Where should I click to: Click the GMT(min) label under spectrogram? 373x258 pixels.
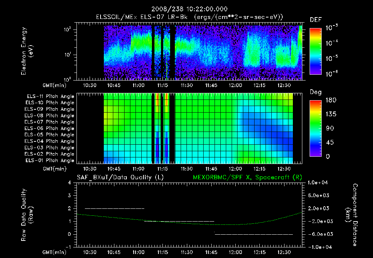pos(55,85)
